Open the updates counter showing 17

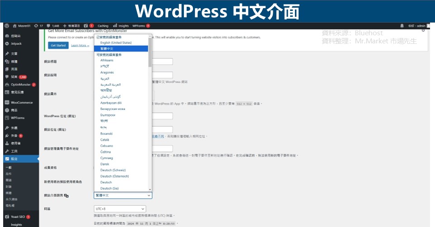39,26
